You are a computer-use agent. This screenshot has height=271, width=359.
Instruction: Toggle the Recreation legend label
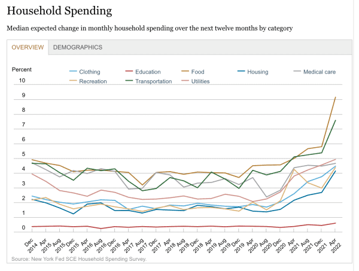coord(93,81)
